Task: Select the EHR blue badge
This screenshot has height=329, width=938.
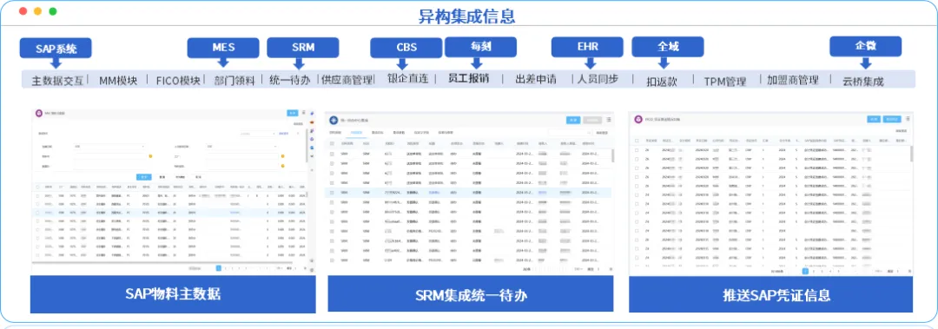Action: 587,47
